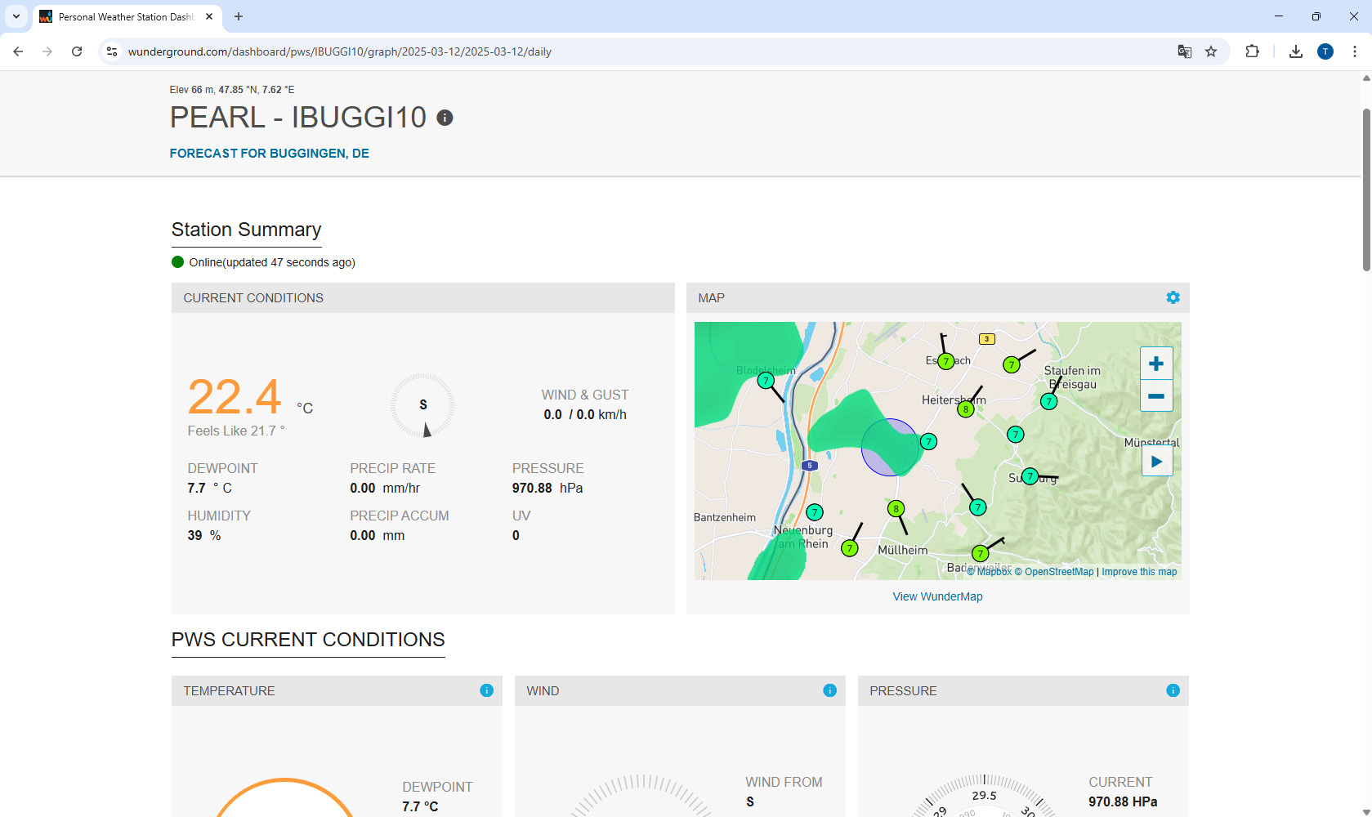Click the View WunderMap link
The image size is (1372, 817).
pyautogui.click(x=937, y=596)
